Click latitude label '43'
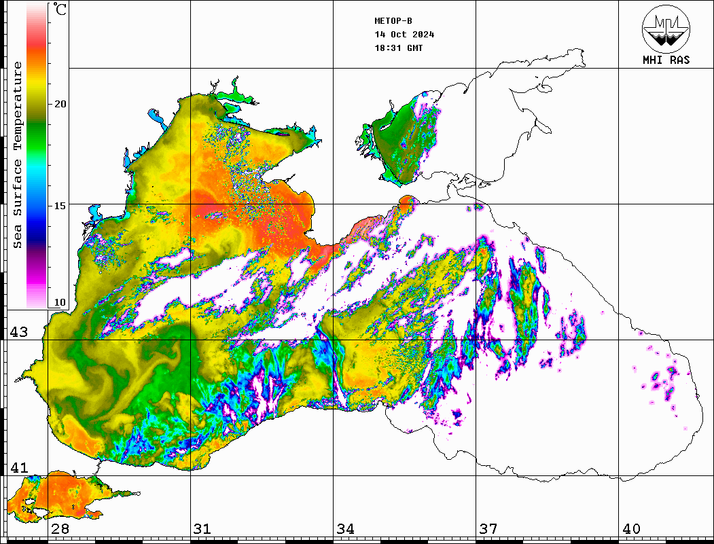714x544 pixels. point(19,332)
